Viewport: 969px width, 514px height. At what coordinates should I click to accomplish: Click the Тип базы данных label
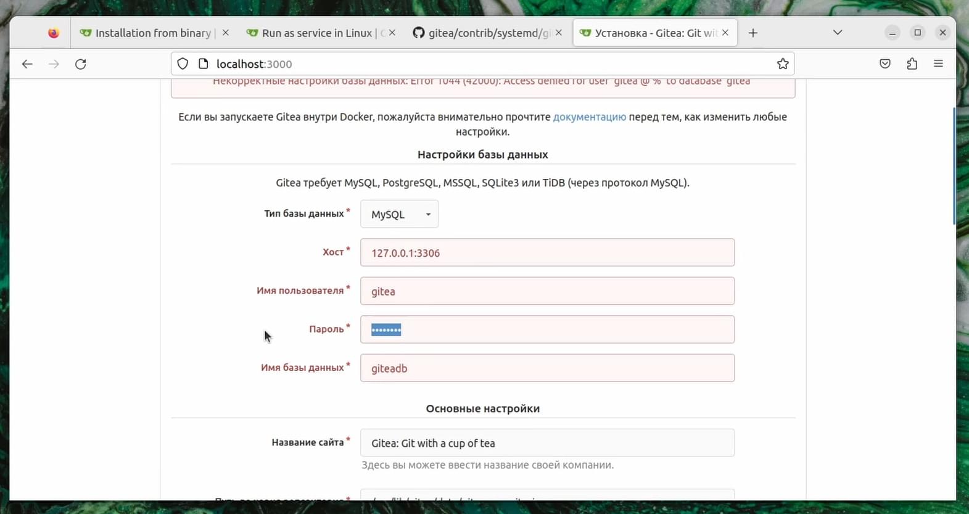click(x=304, y=213)
